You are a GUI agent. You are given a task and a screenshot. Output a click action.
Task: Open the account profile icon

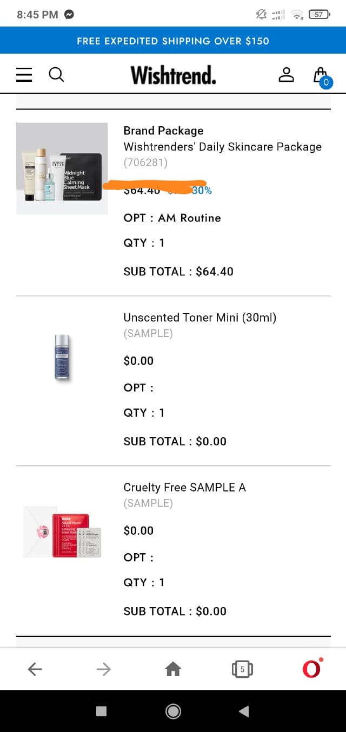click(x=286, y=75)
